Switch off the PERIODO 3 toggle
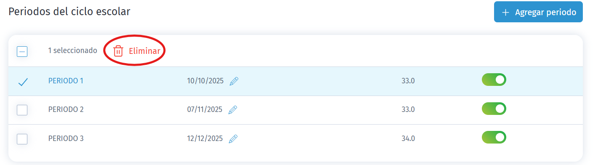The height and width of the screenshot is (165, 598). click(x=494, y=137)
